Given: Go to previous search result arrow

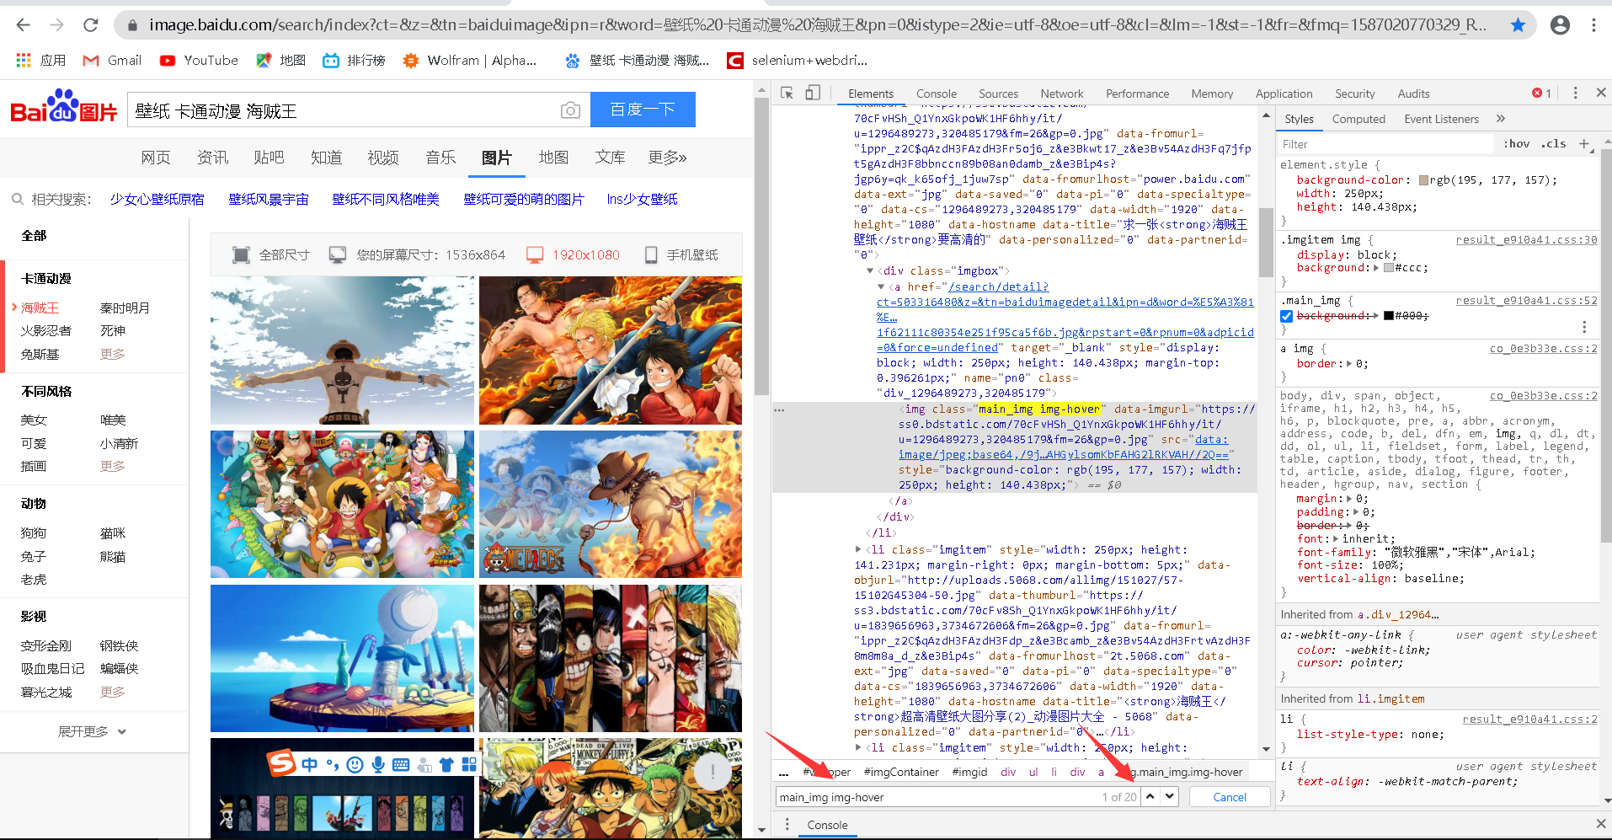Looking at the screenshot, I should (1150, 796).
